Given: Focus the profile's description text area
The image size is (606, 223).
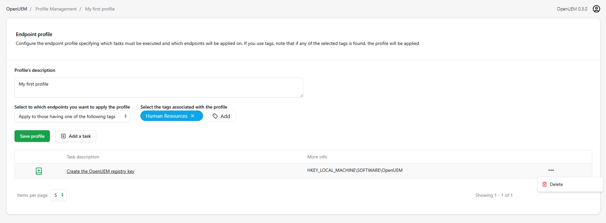Looking at the screenshot, I should tap(159, 87).
